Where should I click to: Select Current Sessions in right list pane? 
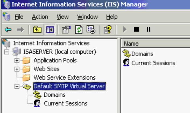[x=153, y=63]
